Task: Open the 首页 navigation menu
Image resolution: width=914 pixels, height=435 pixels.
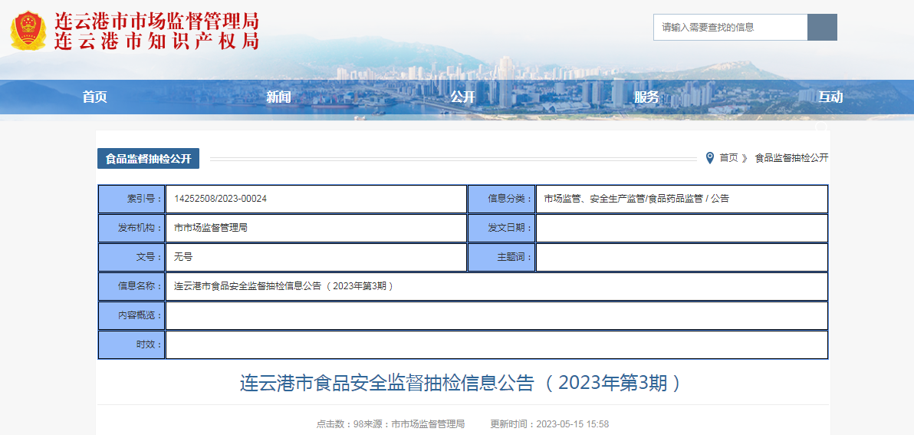Action: (95, 97)
